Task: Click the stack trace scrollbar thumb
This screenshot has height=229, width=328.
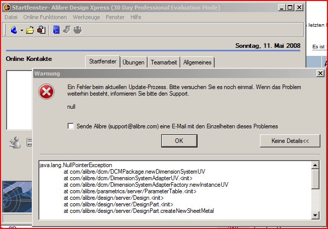Action: (315, 179)
